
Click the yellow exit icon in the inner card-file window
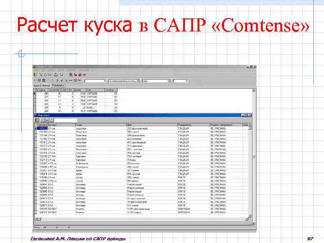(37, 120)
